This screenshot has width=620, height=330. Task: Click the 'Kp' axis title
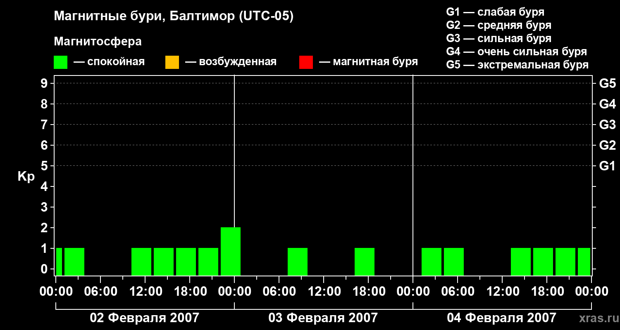[26, 177]
